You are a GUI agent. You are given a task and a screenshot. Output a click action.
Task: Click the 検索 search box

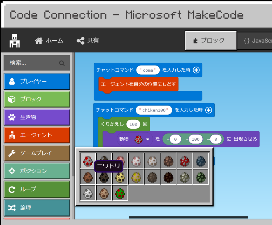click(37, 63)
